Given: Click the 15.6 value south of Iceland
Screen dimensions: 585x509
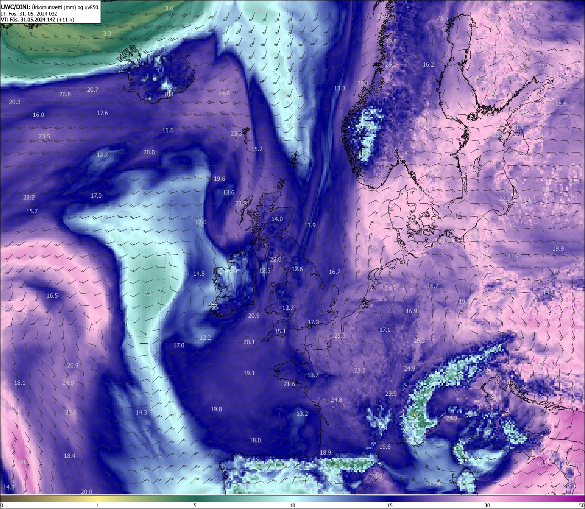Looking at the screenshot, I should pyautogui.click(x=168, y=130).
